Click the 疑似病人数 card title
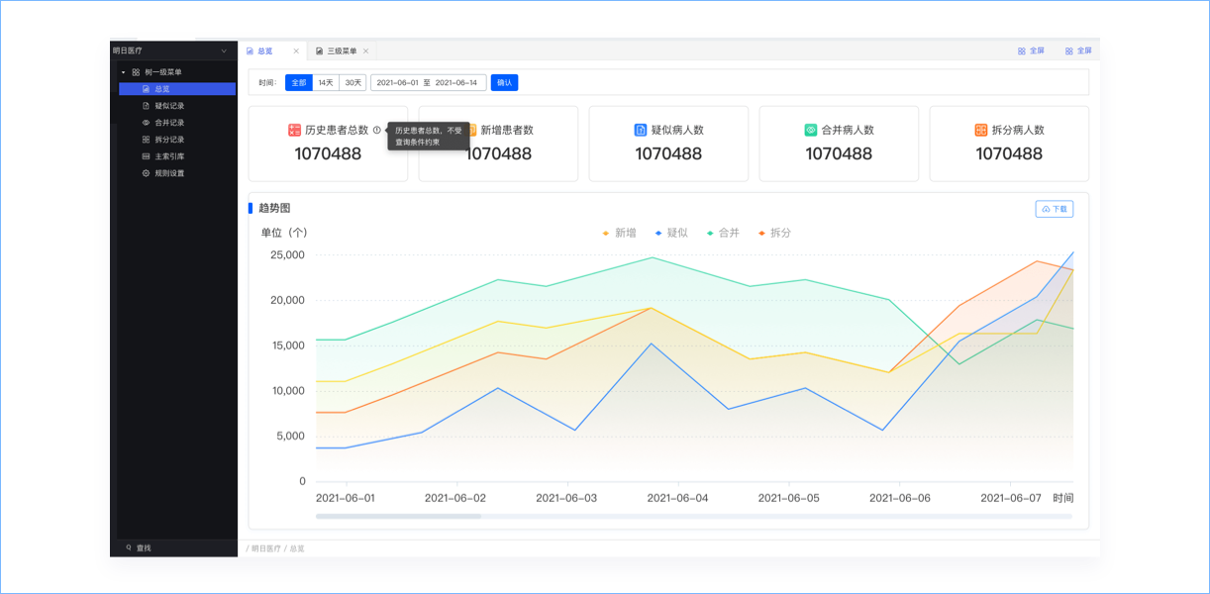1210x594 pixels. (x=677, y=130)
